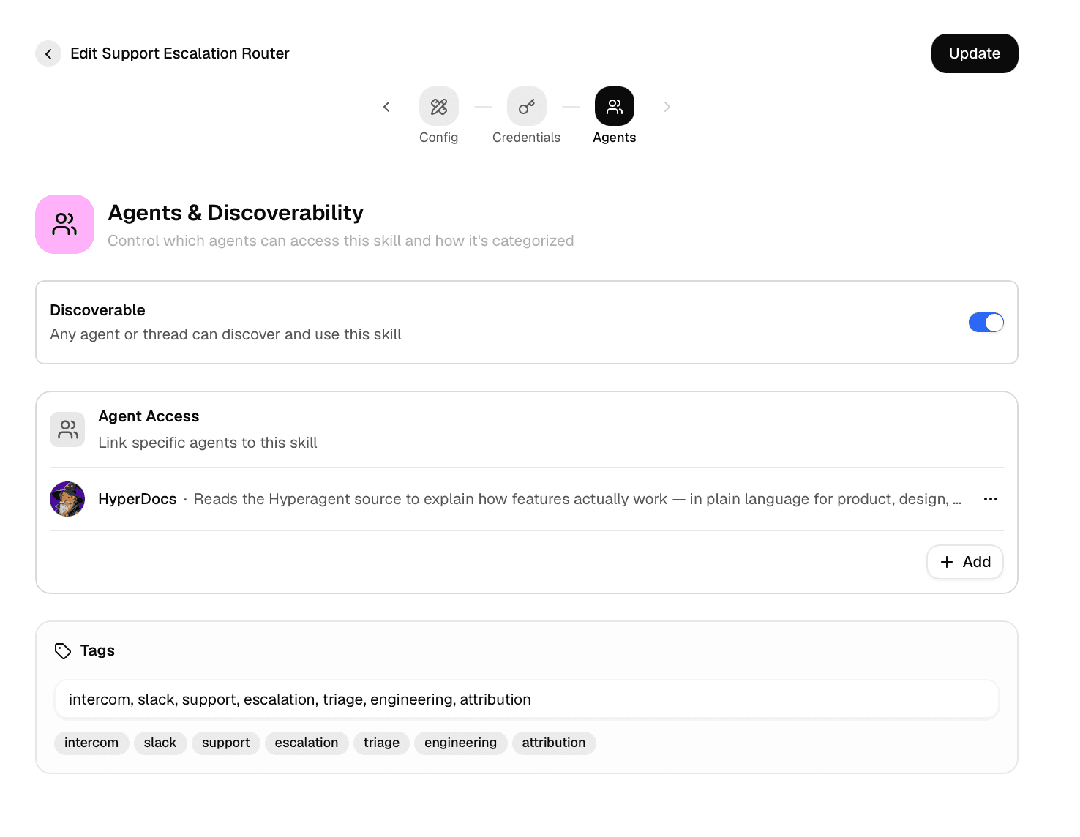The image size is (1080, 837).
Task: Click the pink Agents & Discoverability icon
Action: (65, 224)
